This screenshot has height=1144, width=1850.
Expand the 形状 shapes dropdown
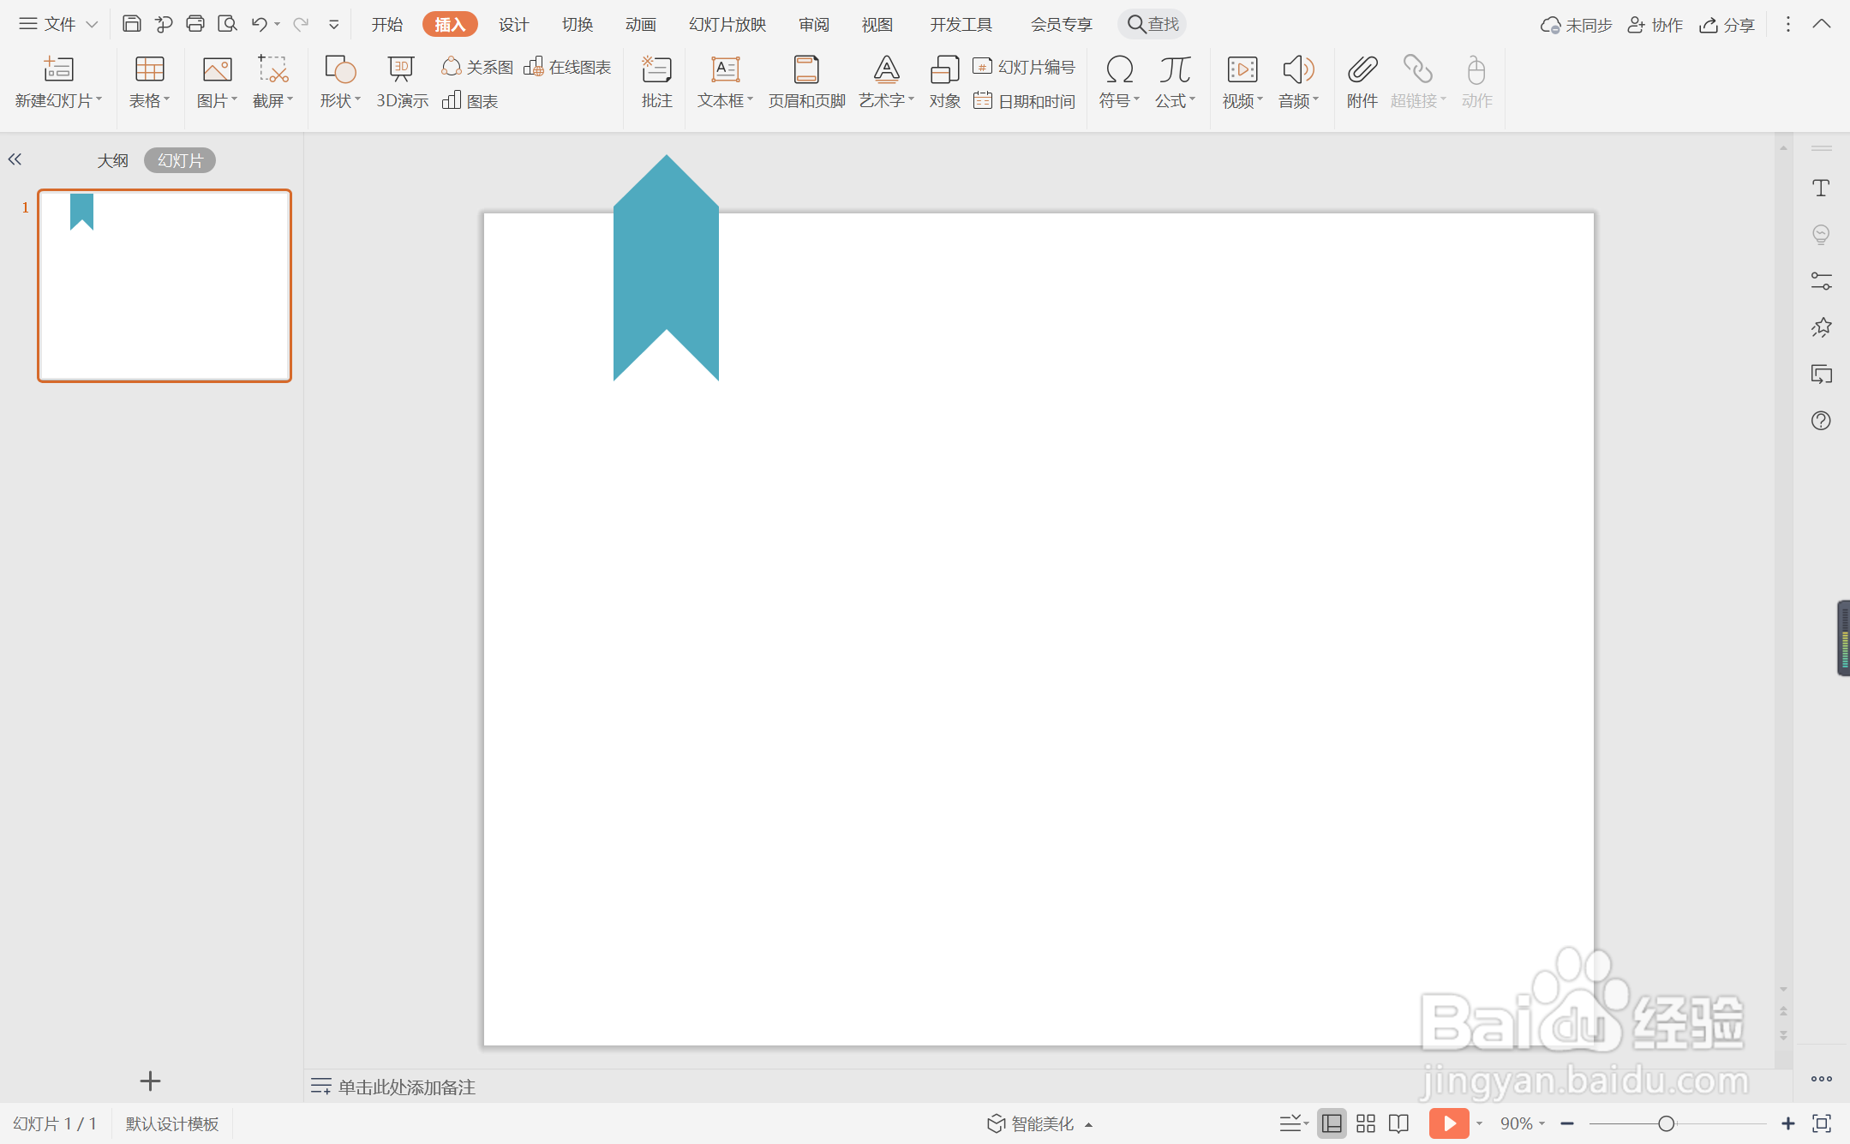pyautogui.click(x=340, y=100)
